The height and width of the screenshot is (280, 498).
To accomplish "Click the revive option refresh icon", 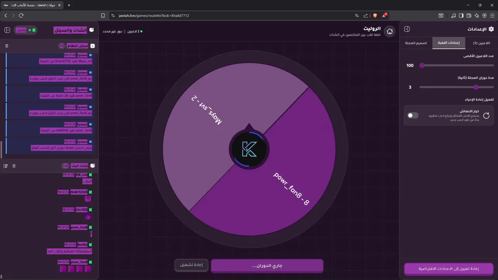I will click(x=486, y=115).
